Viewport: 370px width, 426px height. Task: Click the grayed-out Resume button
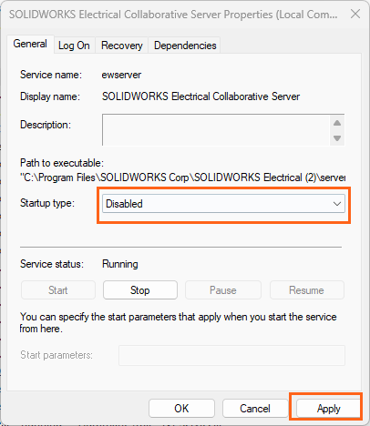click(306, 290)
